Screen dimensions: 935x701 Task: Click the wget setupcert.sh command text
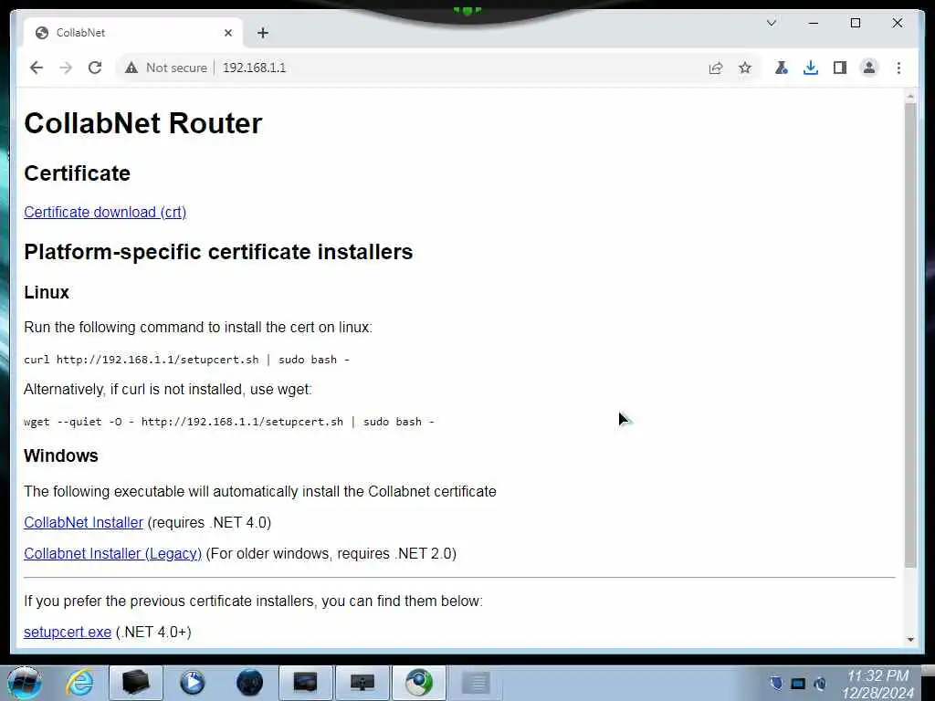tap(229, 422)
